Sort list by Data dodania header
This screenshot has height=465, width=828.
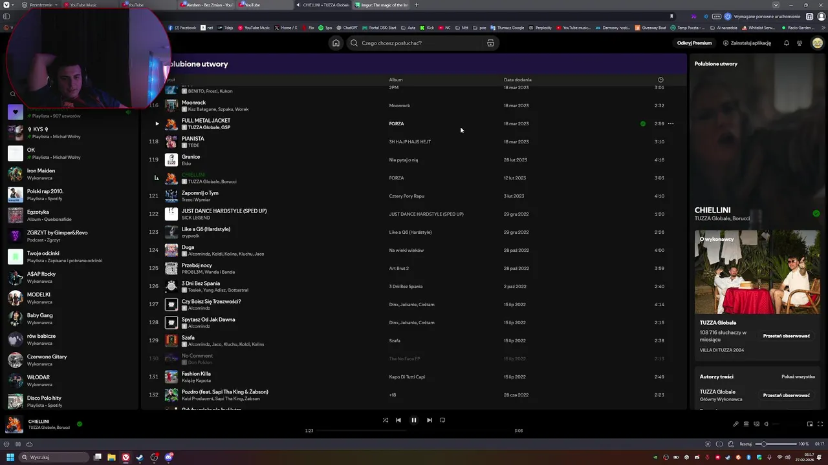click(517, 79)
